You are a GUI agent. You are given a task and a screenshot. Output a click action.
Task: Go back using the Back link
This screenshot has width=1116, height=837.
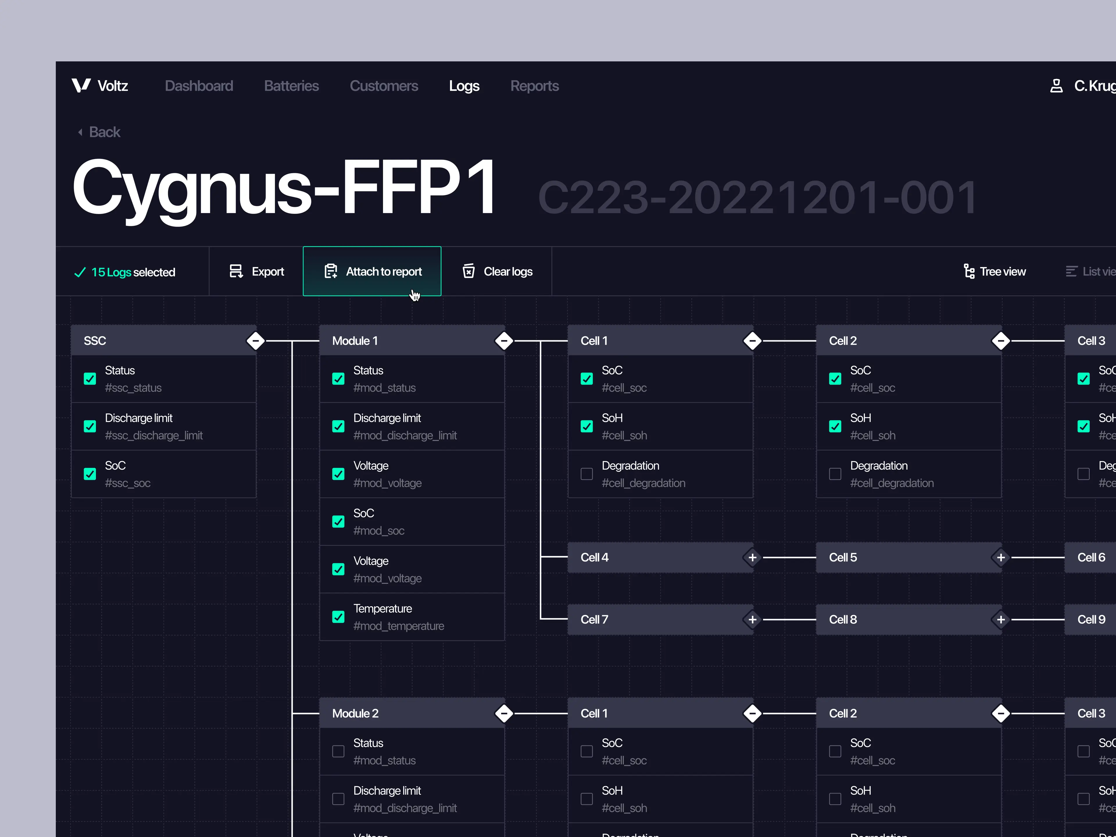(x=99, y=132)
